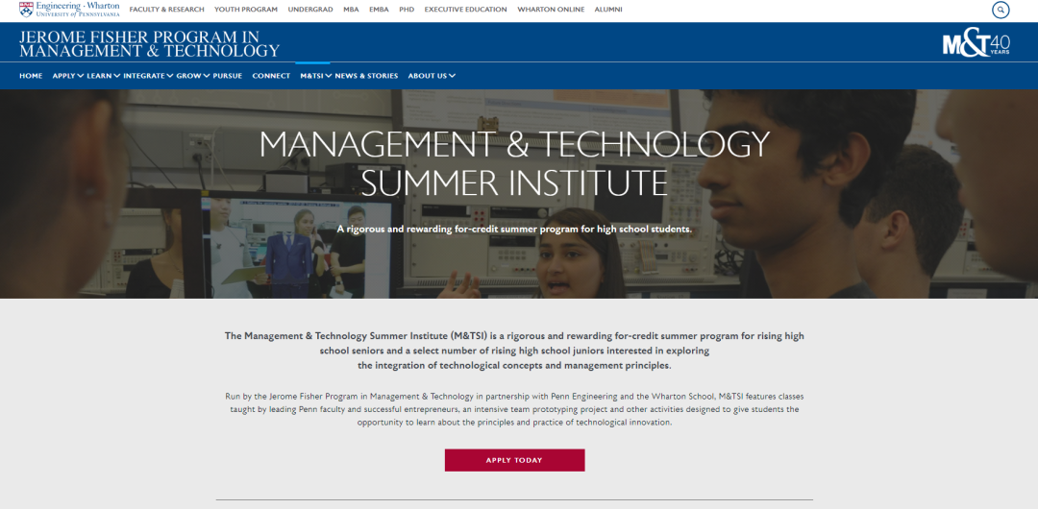Click the Engineering Wharton Penn logo

(x=69, y=10)
